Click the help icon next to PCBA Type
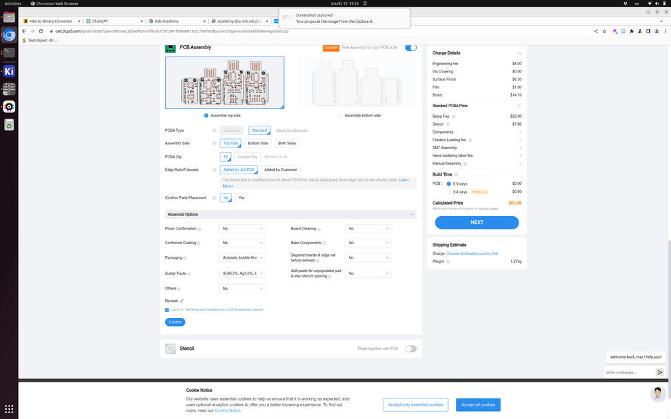671x419 pixels. pos(214,130)
